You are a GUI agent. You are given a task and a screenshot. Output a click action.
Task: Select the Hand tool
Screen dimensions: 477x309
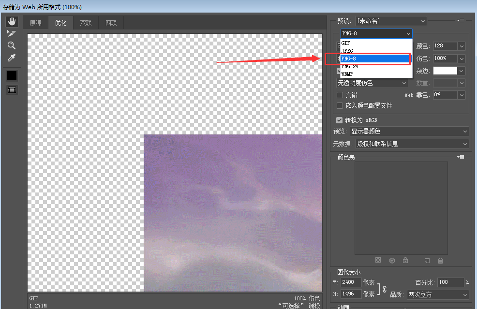[x=12, y=21]
